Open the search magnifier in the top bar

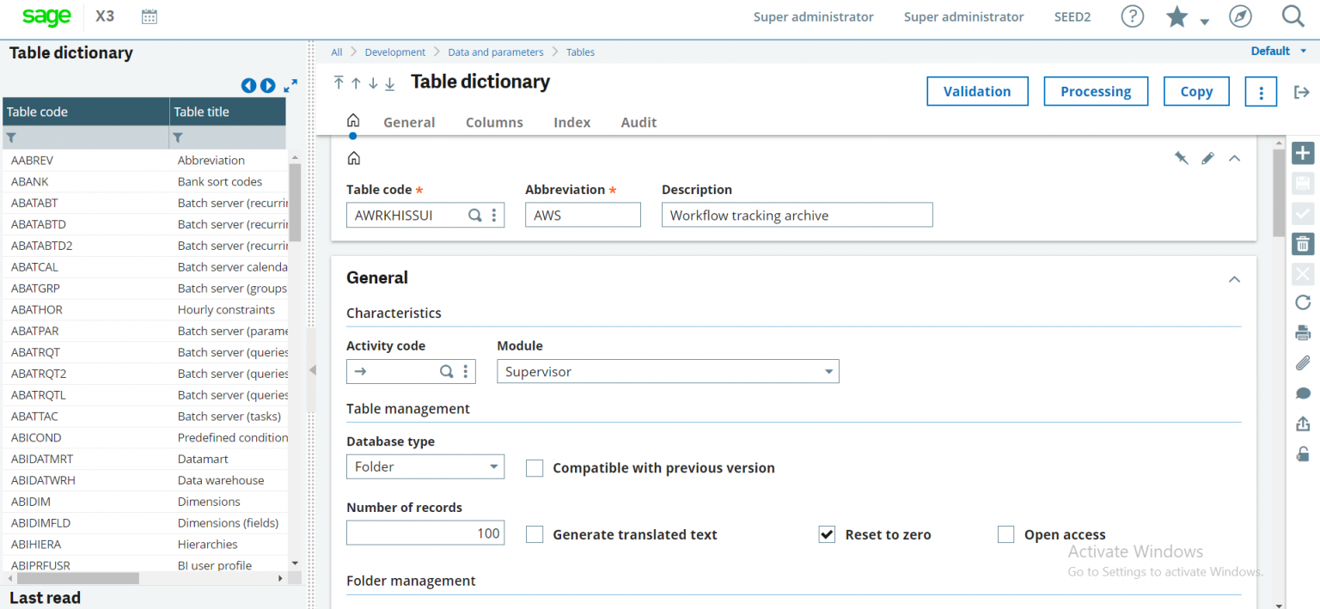click(1292, 15)
